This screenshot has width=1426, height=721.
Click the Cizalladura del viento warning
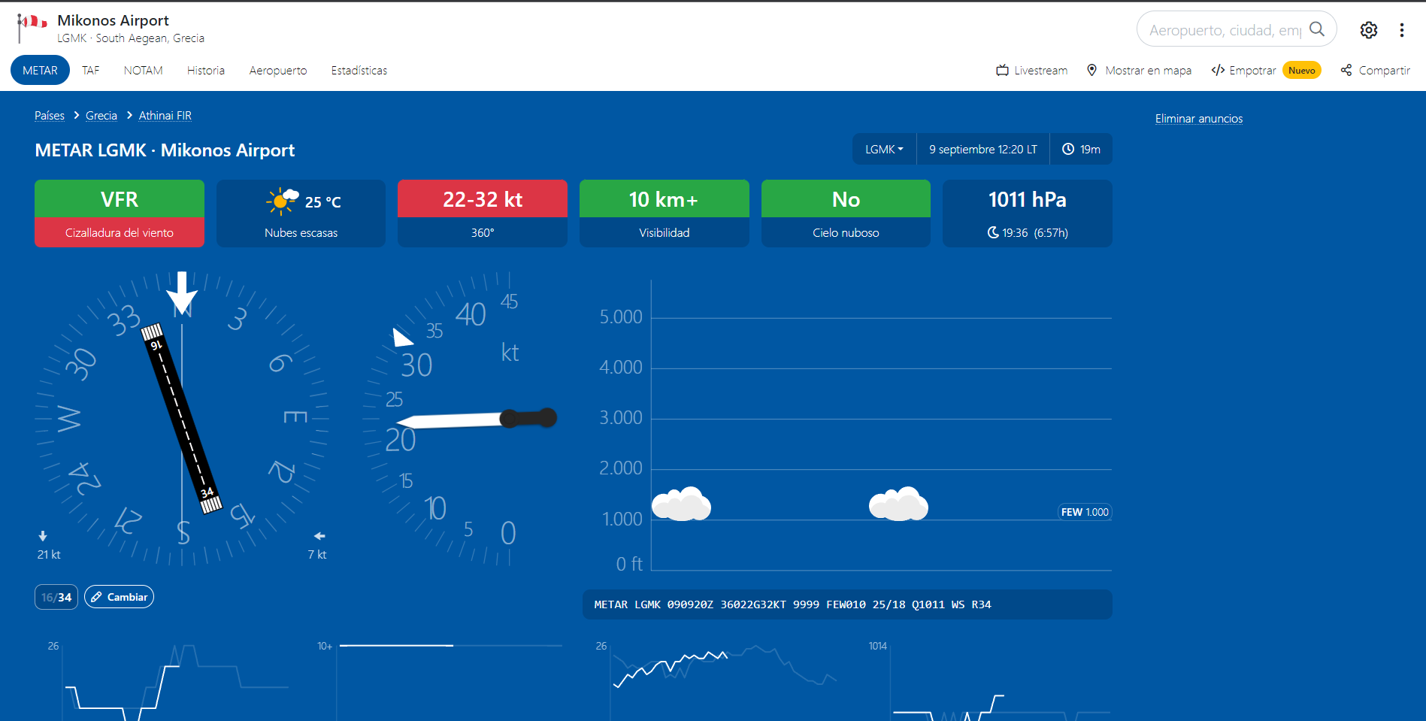pos(120,233)
